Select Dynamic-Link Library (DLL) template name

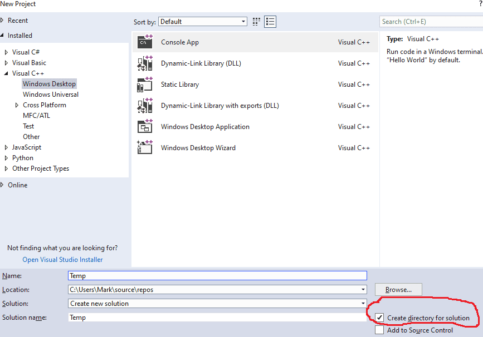click(x=201, y=63)
